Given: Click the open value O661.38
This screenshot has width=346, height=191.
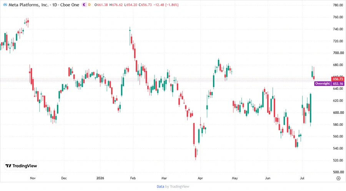Looking at the screenshot, I should (101, 5).
